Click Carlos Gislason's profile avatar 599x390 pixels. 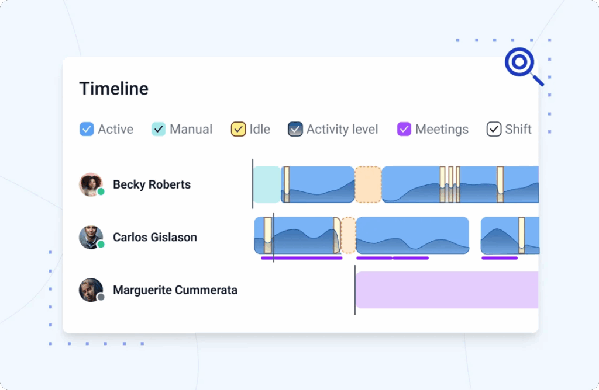coord(91,236)
